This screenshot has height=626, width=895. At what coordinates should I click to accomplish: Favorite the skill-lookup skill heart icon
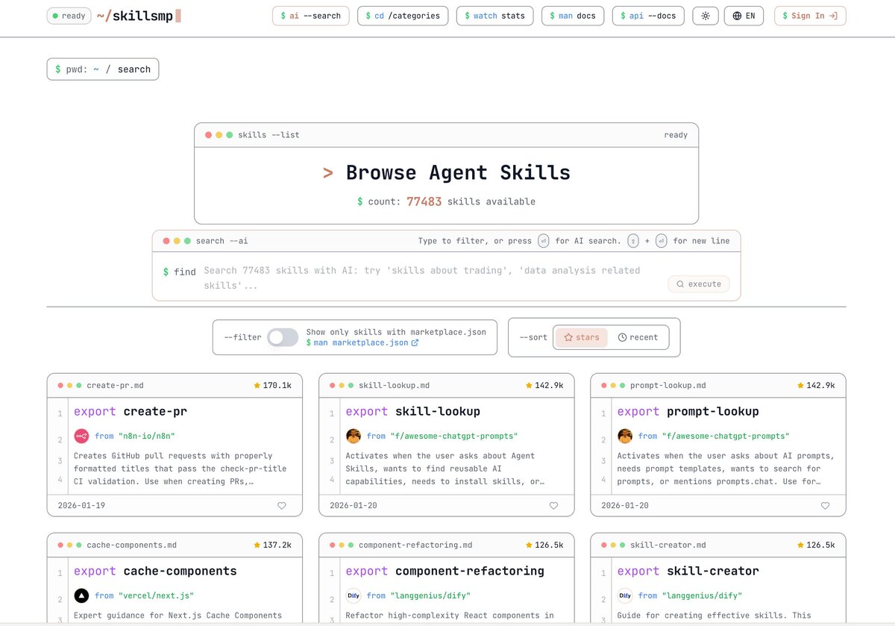click(553, 505)
